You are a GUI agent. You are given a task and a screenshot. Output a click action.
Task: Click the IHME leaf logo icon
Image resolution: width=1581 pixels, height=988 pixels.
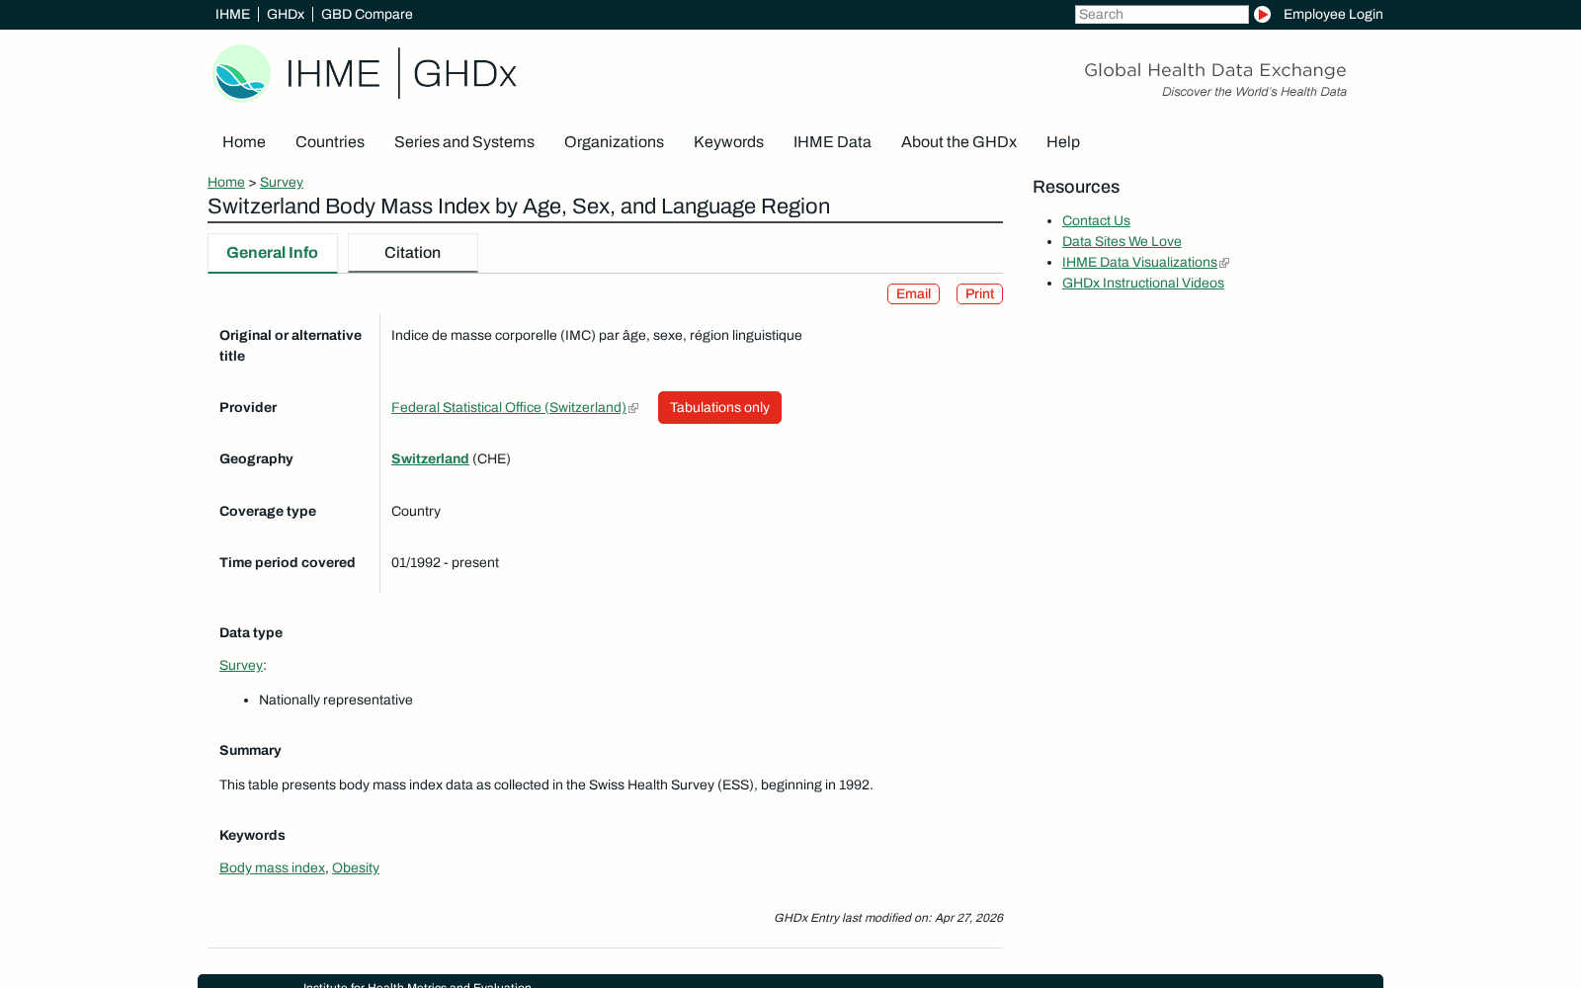[x=241, y=73]
